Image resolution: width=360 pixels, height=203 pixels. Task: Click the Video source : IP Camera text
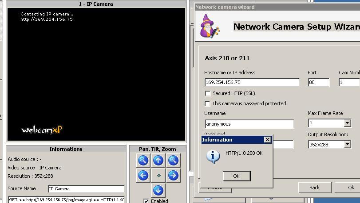(35, 168)
